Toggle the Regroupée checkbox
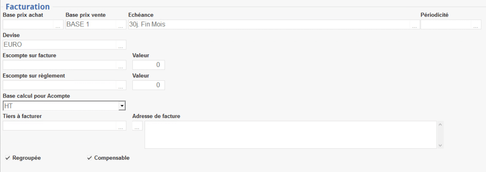Screen dimensions: 486x172 pos(8,158)
